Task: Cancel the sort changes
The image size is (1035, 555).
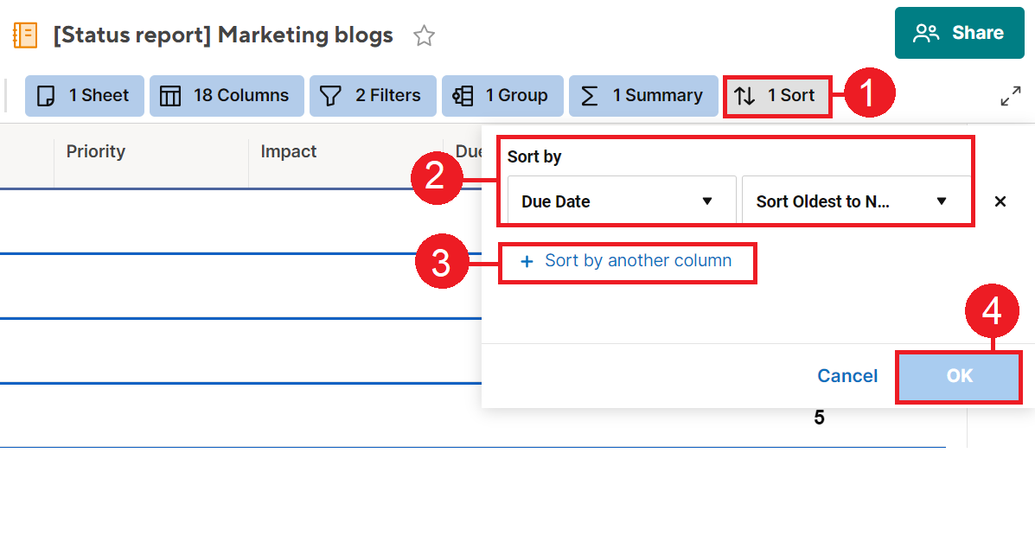Action: tap(847, 376)
